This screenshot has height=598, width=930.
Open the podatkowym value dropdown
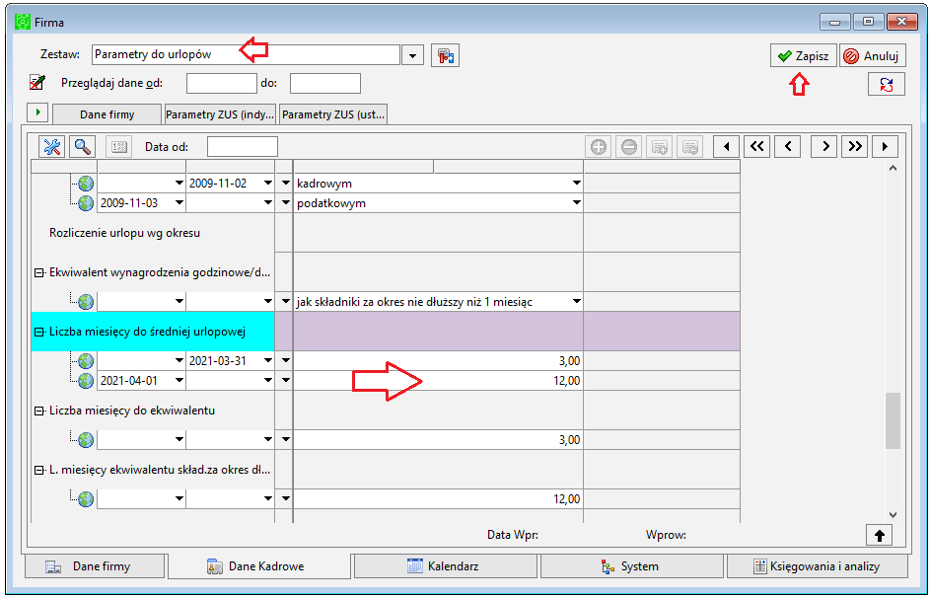(577, 203)
